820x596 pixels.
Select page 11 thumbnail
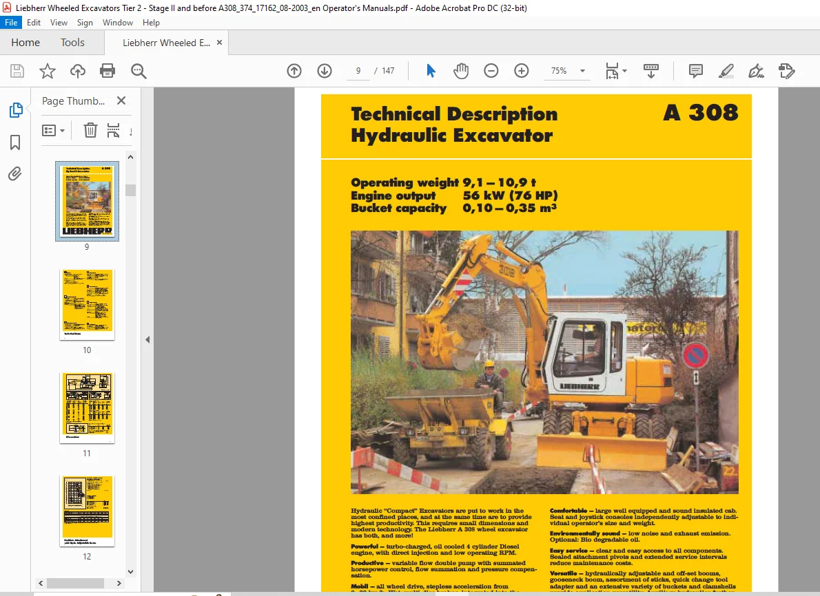coord(88,407)
